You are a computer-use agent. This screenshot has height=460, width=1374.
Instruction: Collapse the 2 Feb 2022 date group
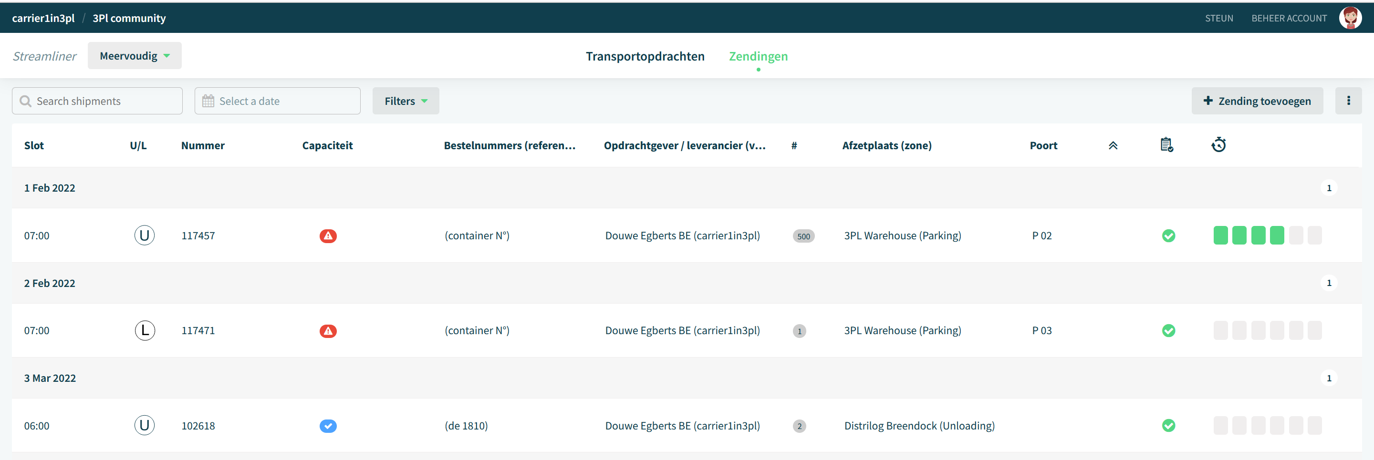[x=687, y=283]
